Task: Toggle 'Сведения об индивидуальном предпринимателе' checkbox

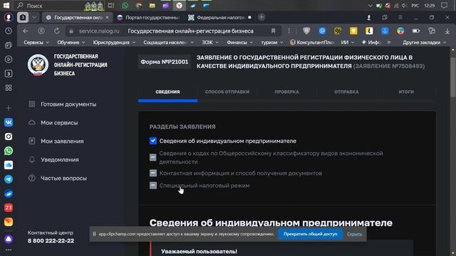Action: coord(153,141)
